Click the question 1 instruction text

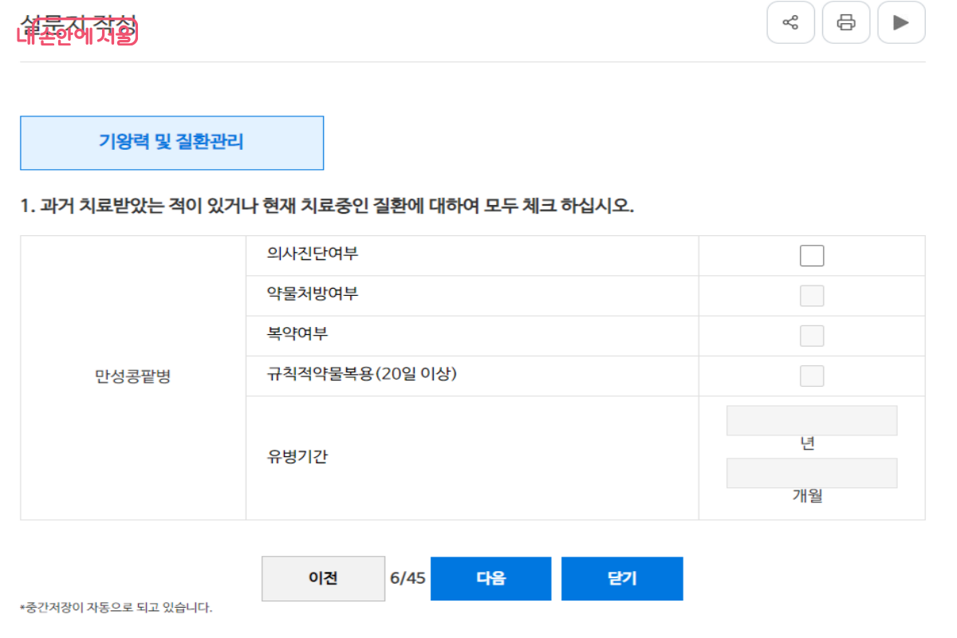pos(327,206)
